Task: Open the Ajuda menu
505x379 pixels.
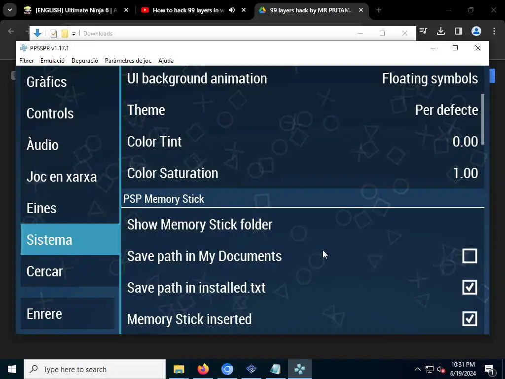Action: 166,61
